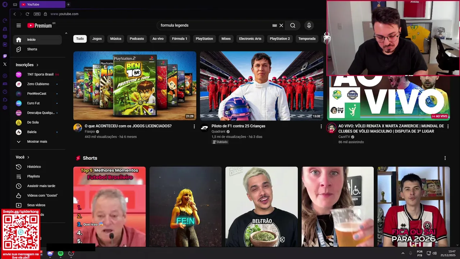
Task: Open X (Twitter) in Opera sidebar
Action: [5, 64]
